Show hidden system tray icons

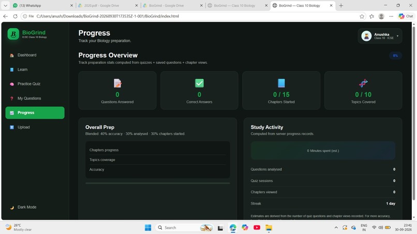336,228
